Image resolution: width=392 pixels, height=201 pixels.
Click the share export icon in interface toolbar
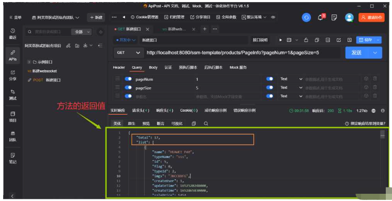click(x=339, y=40)
